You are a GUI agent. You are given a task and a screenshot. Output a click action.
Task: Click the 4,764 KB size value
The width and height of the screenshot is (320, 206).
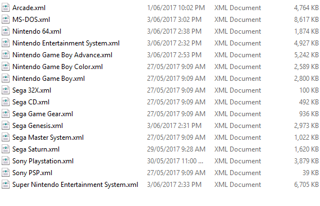point(307,8)
